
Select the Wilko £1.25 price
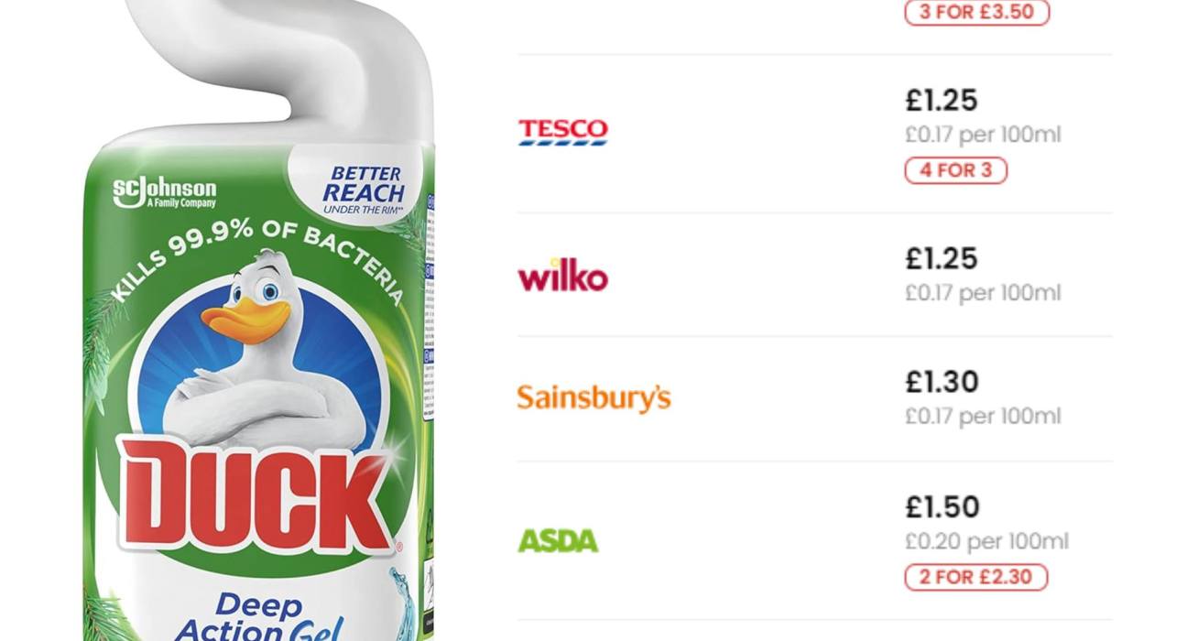(x=942, y=258)
